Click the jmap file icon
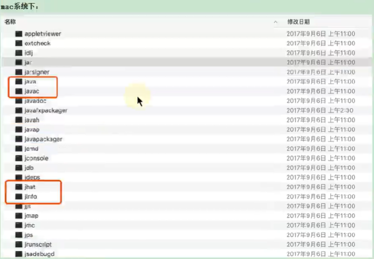Image resolution: width=374 pixels, height=259 pixels. coord(19,215)
